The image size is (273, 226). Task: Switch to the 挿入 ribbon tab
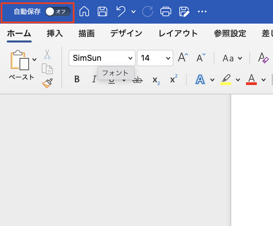[x=55, y=33]
